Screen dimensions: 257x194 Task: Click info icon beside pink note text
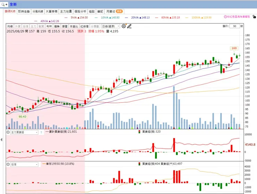coord(225,17)
